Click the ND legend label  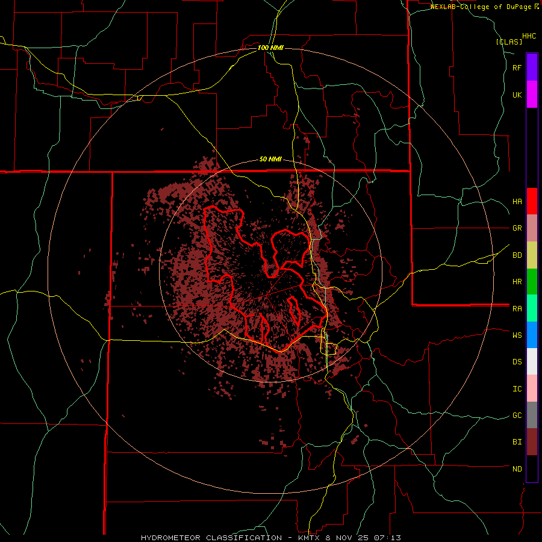point(517,469)
